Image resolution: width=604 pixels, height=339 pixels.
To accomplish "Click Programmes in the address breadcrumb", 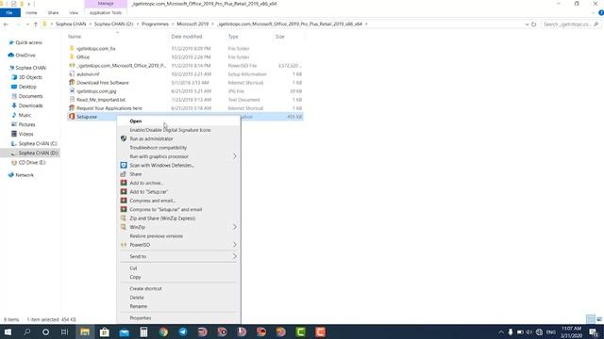I will pos(155,24).
